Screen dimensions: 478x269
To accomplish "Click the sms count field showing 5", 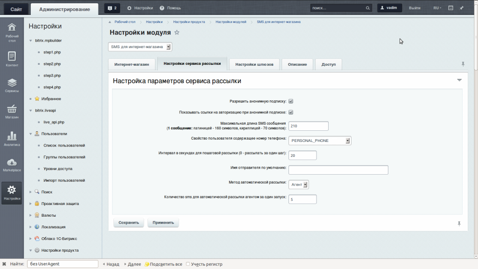I will coord(302,199).
